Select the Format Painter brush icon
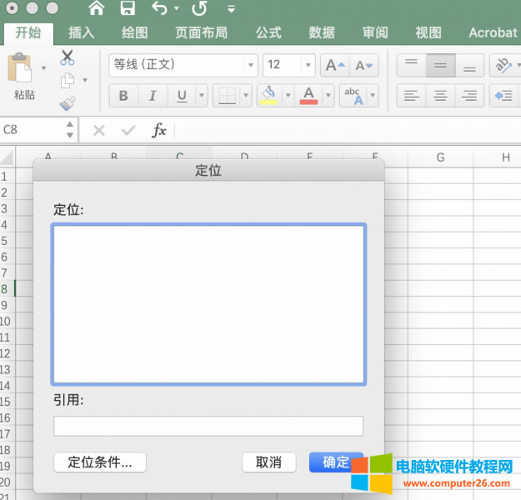The width and height of the screenshot is (521, 500). [x=68, y=103]
